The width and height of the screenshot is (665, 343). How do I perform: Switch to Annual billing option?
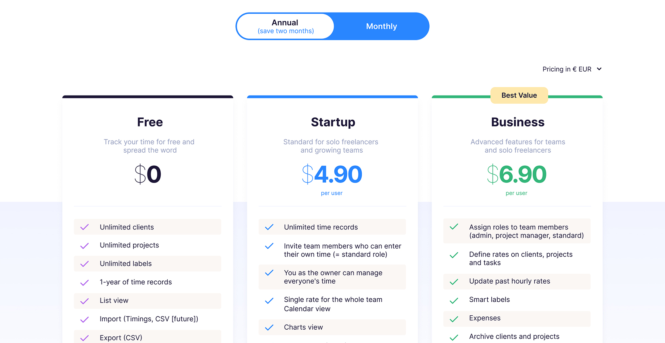click(x=285, y=26)
